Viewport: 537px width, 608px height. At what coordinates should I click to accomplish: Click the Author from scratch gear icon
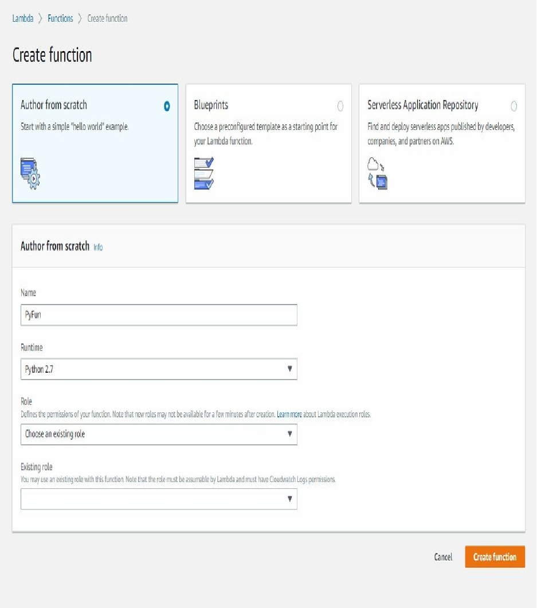tap(30, 173)
